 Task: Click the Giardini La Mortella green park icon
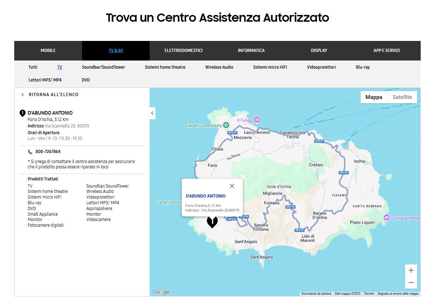coord(225,125)
